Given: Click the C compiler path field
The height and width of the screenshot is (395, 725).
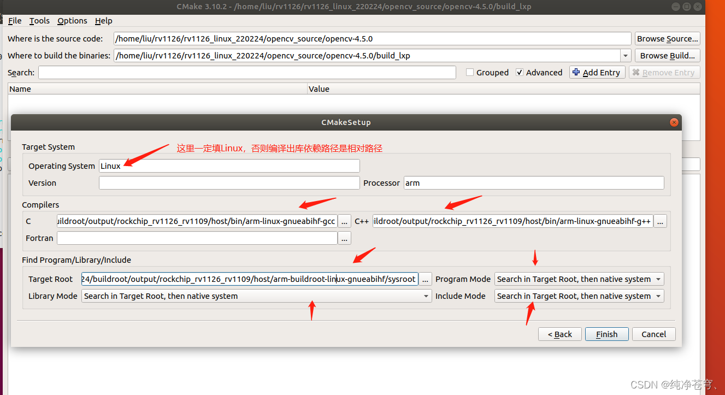Looking at the screenshot, I should pos(197,221).
